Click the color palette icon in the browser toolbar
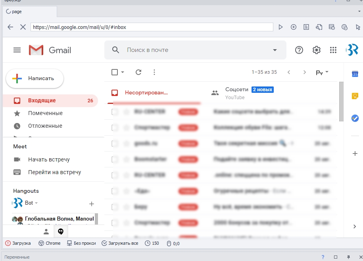The width and height of the screenshot is (363, 261). [x=344, y=27]
